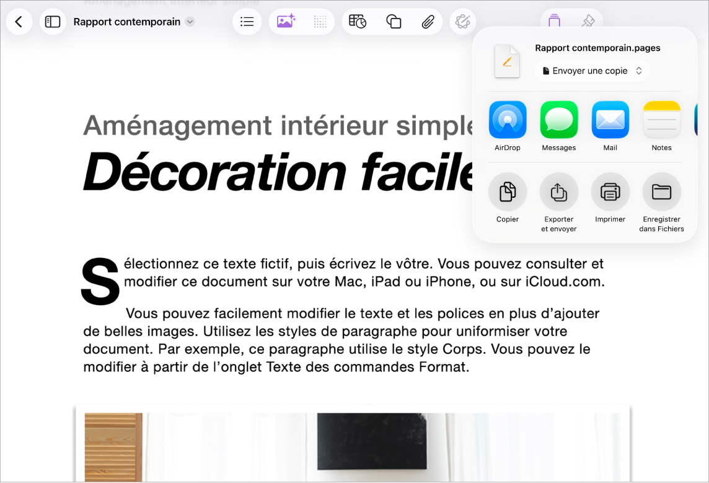Click the dotted grid toolbar icon
Viewport: 709px width, 483px height.
(320, 22)
